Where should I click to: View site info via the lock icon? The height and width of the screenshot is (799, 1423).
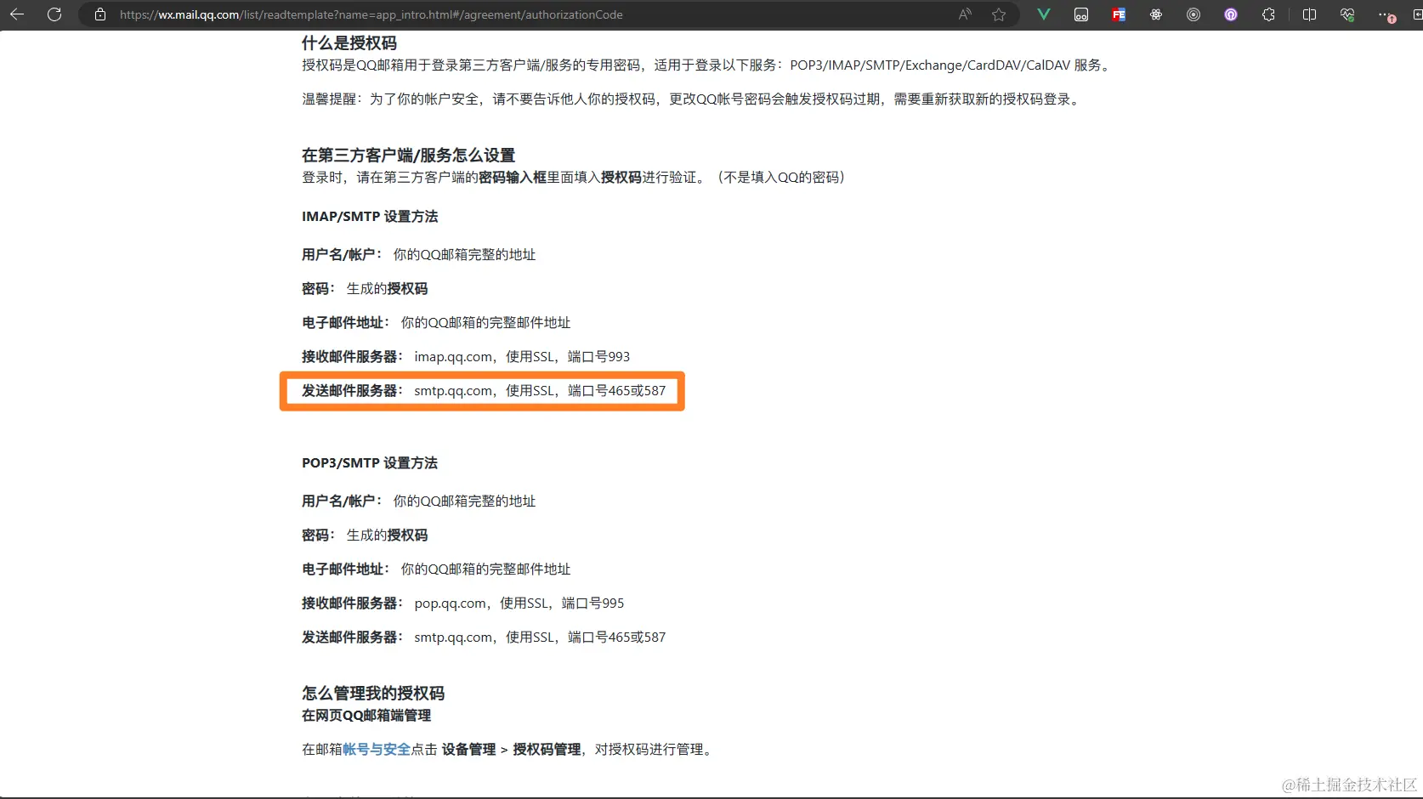point(100,14)
